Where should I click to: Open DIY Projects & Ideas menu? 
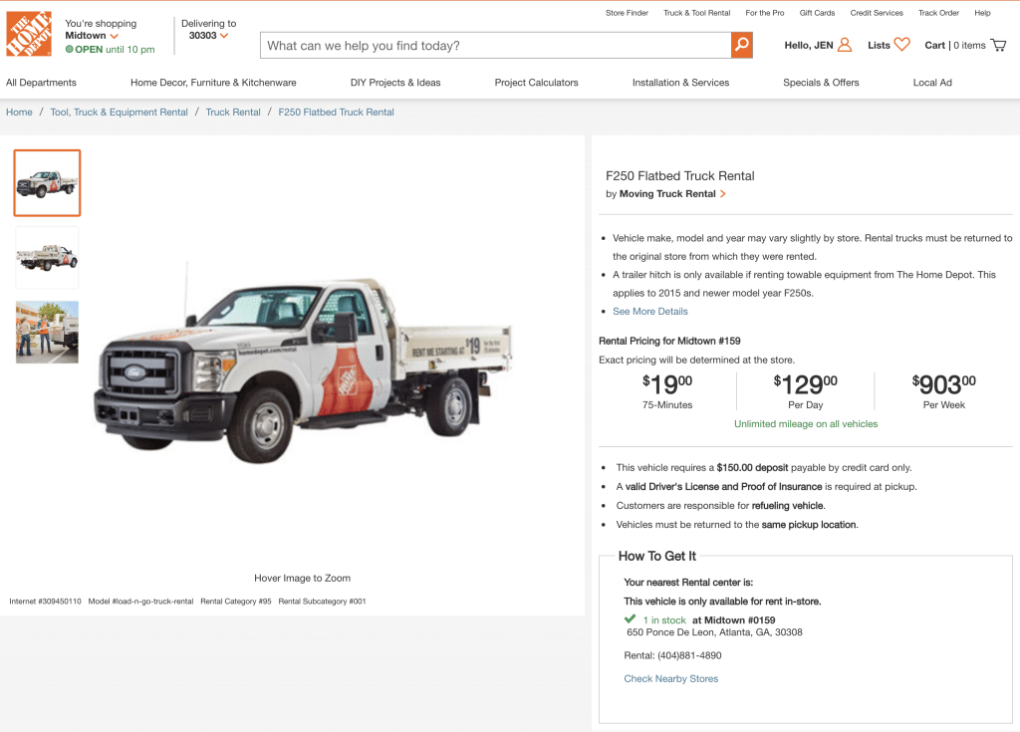tap(395, 83)
